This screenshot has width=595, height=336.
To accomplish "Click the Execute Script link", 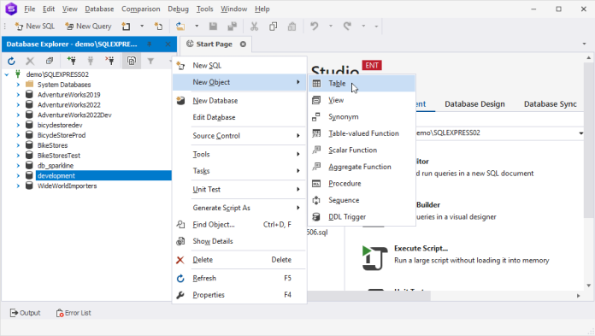I will coord(421,248).
